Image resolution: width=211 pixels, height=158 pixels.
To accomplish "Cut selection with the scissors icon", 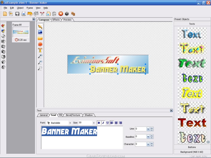I will click(42, 14).
